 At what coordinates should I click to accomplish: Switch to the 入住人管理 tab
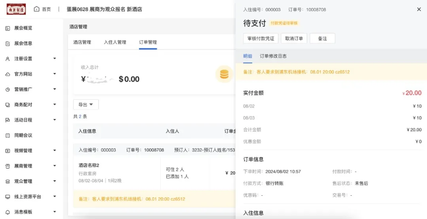[x=115, y=42]
